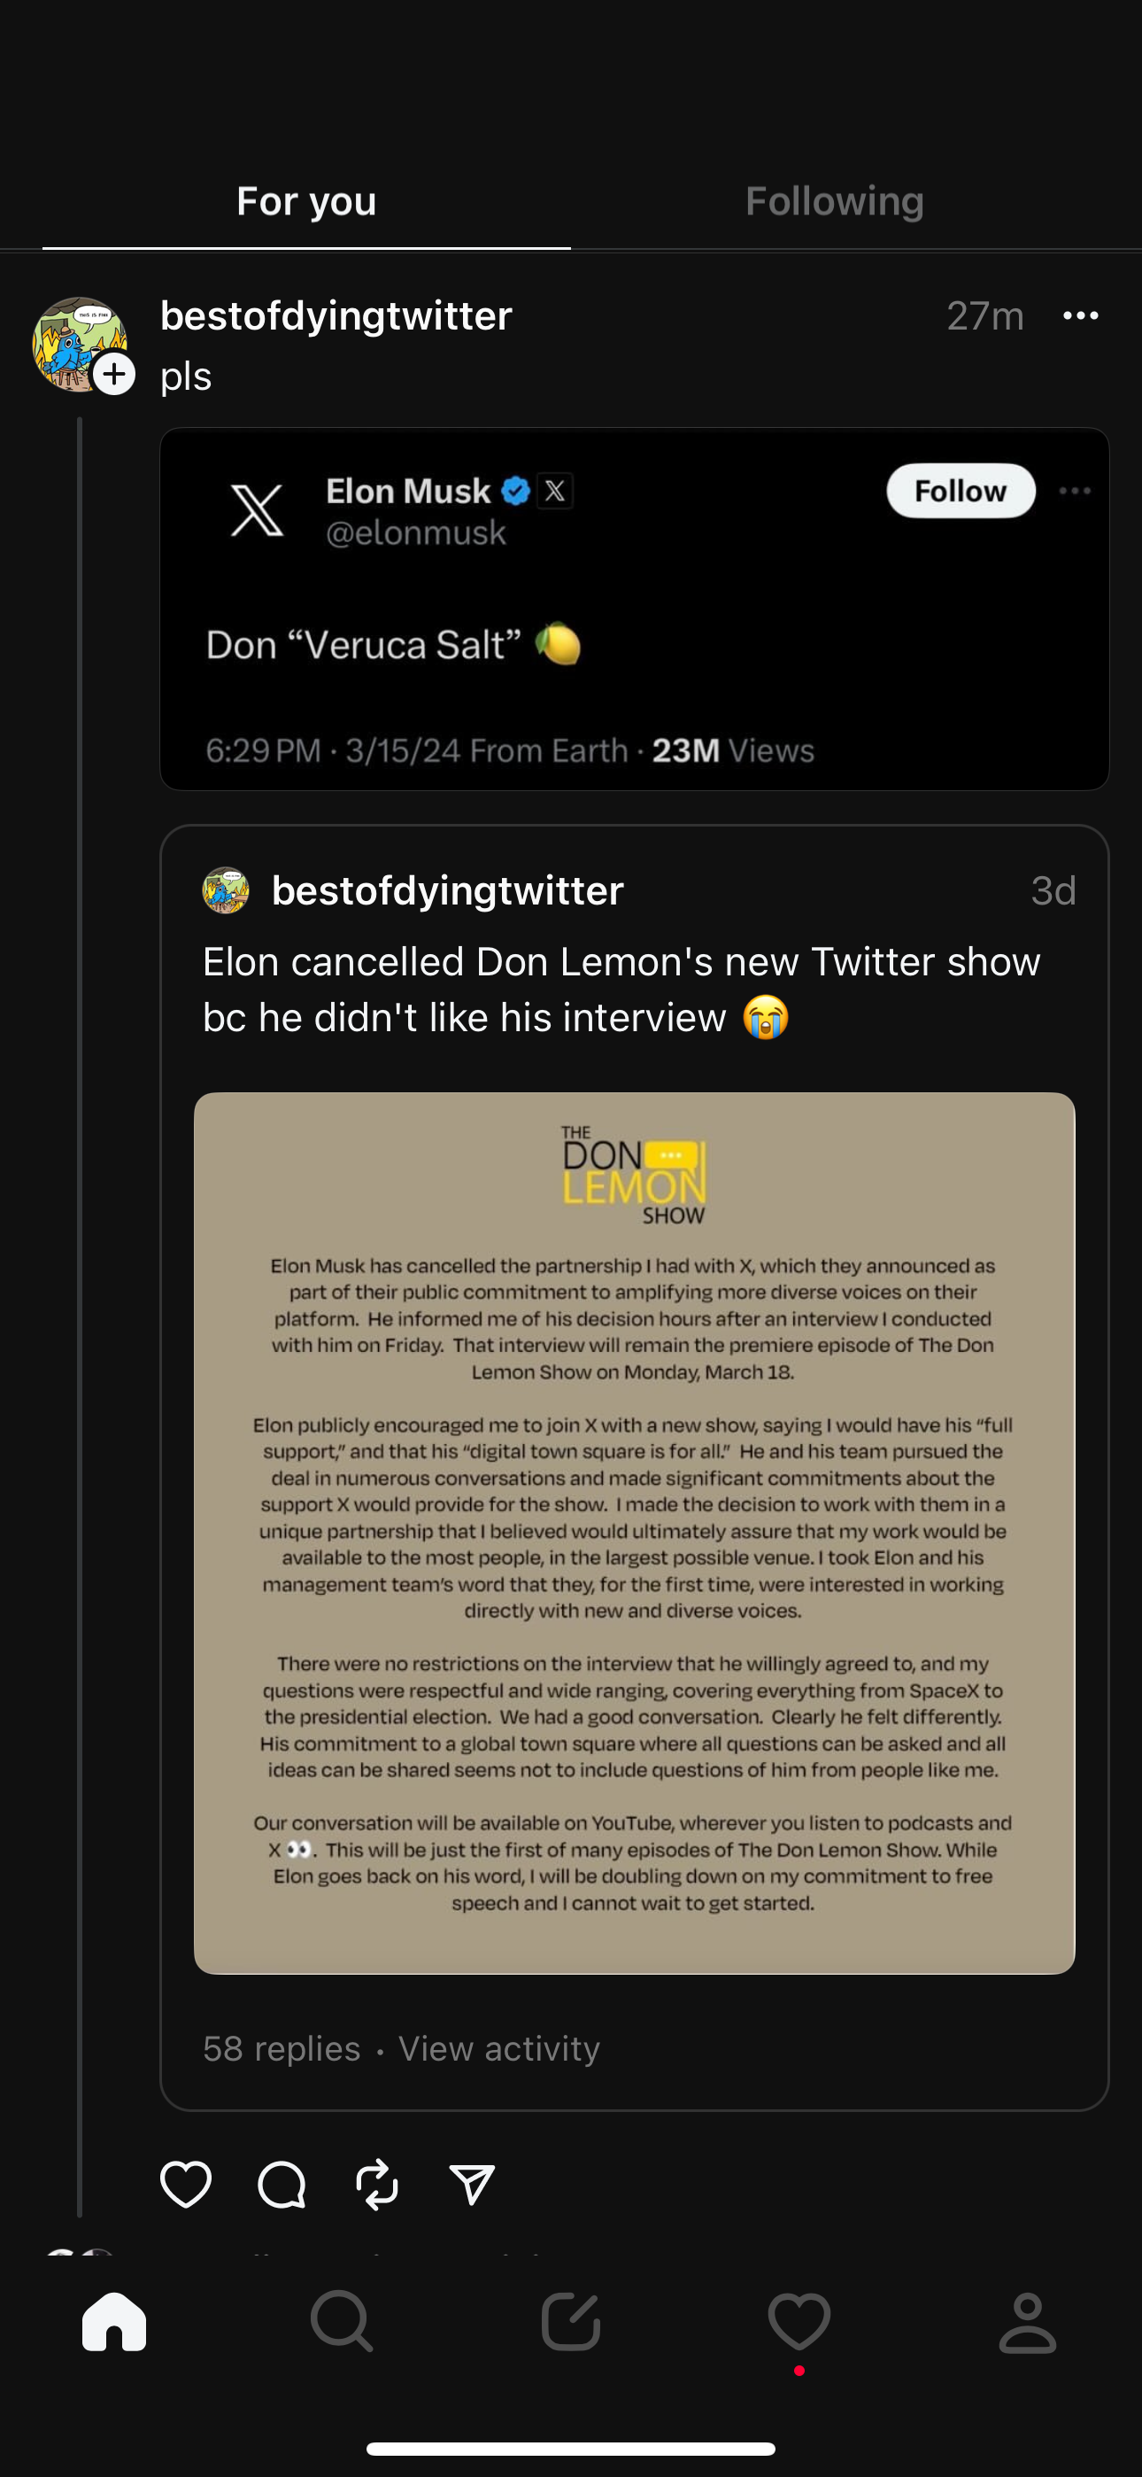Go to the profile tab
Viewport: 1142px width, 2477px height.
point(1028,2321)
